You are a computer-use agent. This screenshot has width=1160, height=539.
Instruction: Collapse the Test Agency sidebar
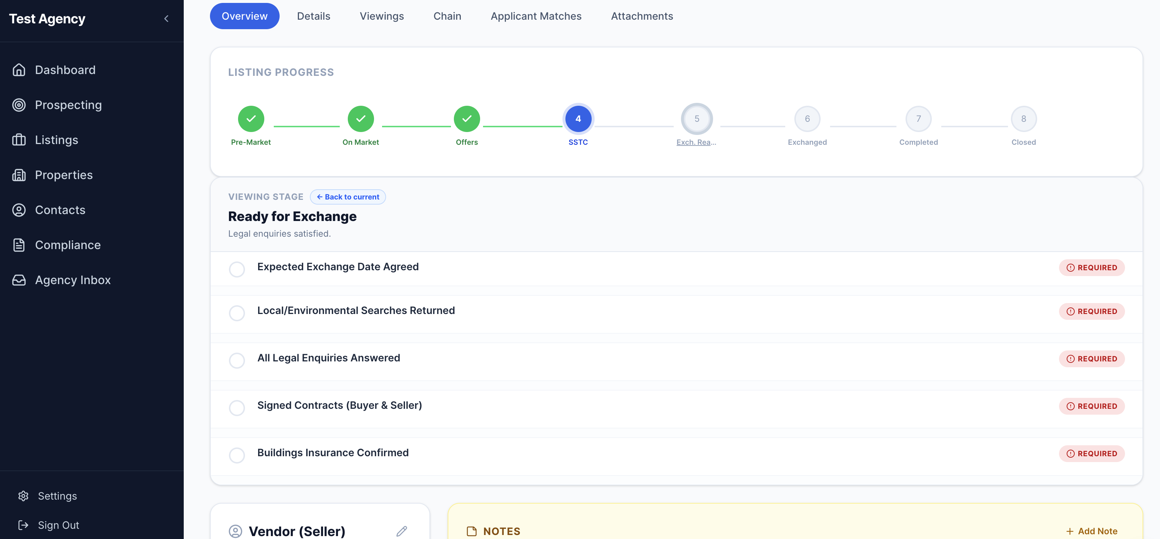[166, 19]
